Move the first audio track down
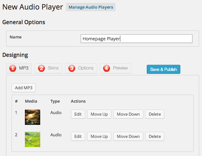The width and height of the screenshot is (202, 156). point(128,114)
